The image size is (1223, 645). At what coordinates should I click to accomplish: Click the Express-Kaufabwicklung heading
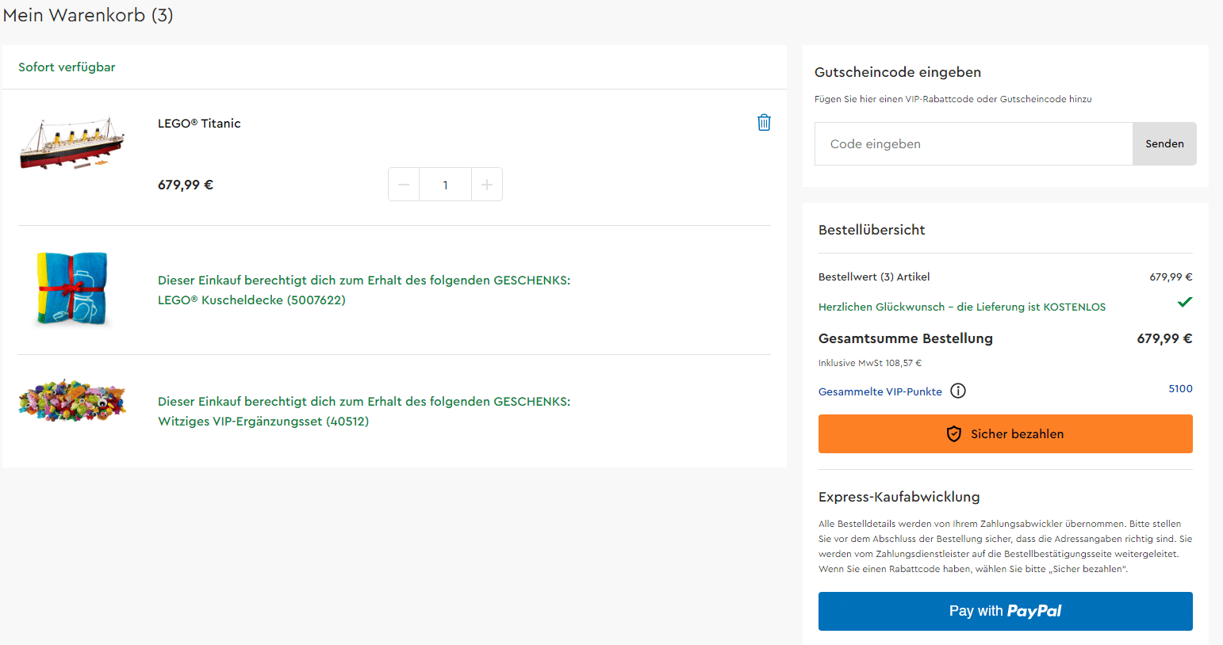point(899,497)
